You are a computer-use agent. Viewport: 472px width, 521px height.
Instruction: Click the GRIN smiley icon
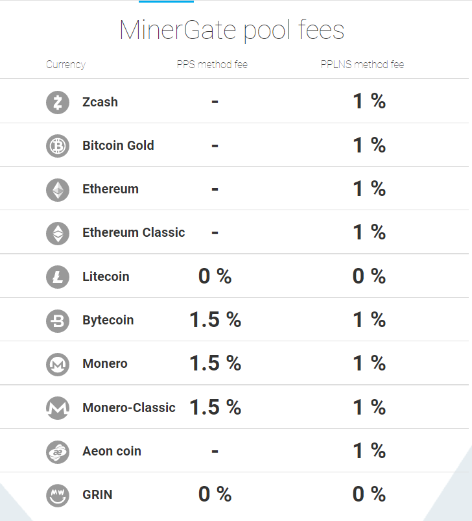click(x=58, y=495)
